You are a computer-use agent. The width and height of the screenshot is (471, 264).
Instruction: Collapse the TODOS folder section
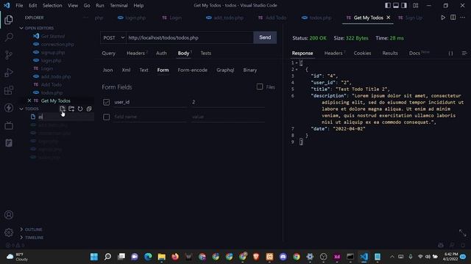[21, 109]
